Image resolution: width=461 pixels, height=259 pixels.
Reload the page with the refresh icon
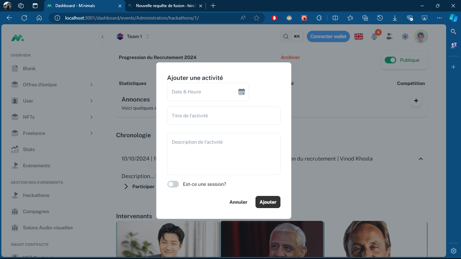[24, 18]
